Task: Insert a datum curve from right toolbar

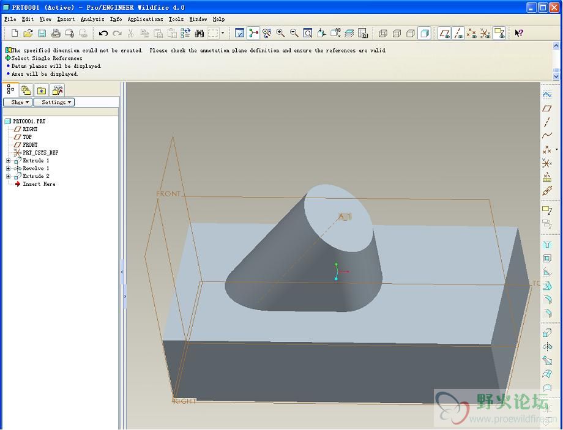Action: 547,136
